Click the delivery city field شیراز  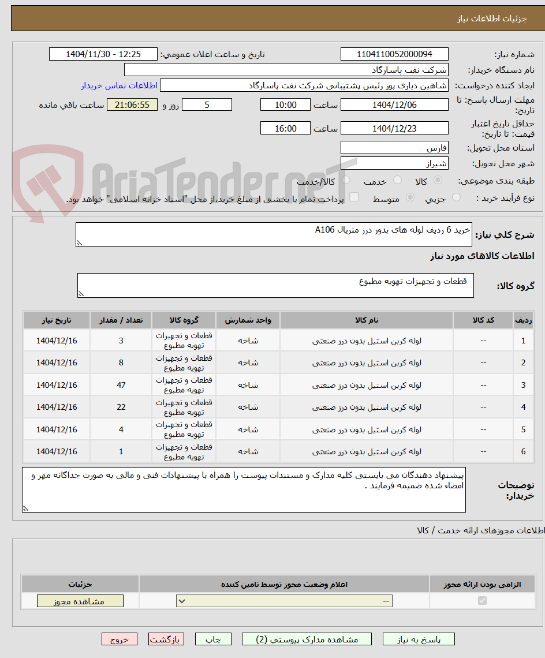click(394, 163)
